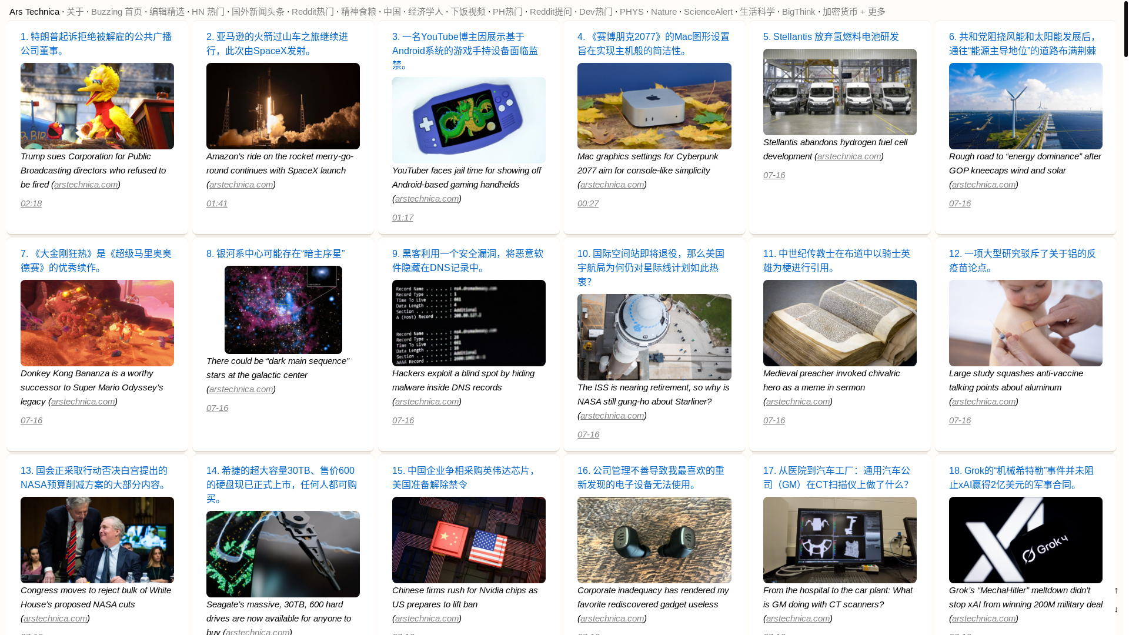Open the baby vaccine thumbnail
Screen dimensions: 1129x635
(1026, 323)
